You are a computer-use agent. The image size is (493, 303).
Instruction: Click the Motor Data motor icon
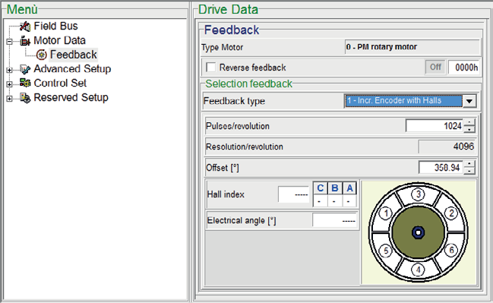coord(25,40)
